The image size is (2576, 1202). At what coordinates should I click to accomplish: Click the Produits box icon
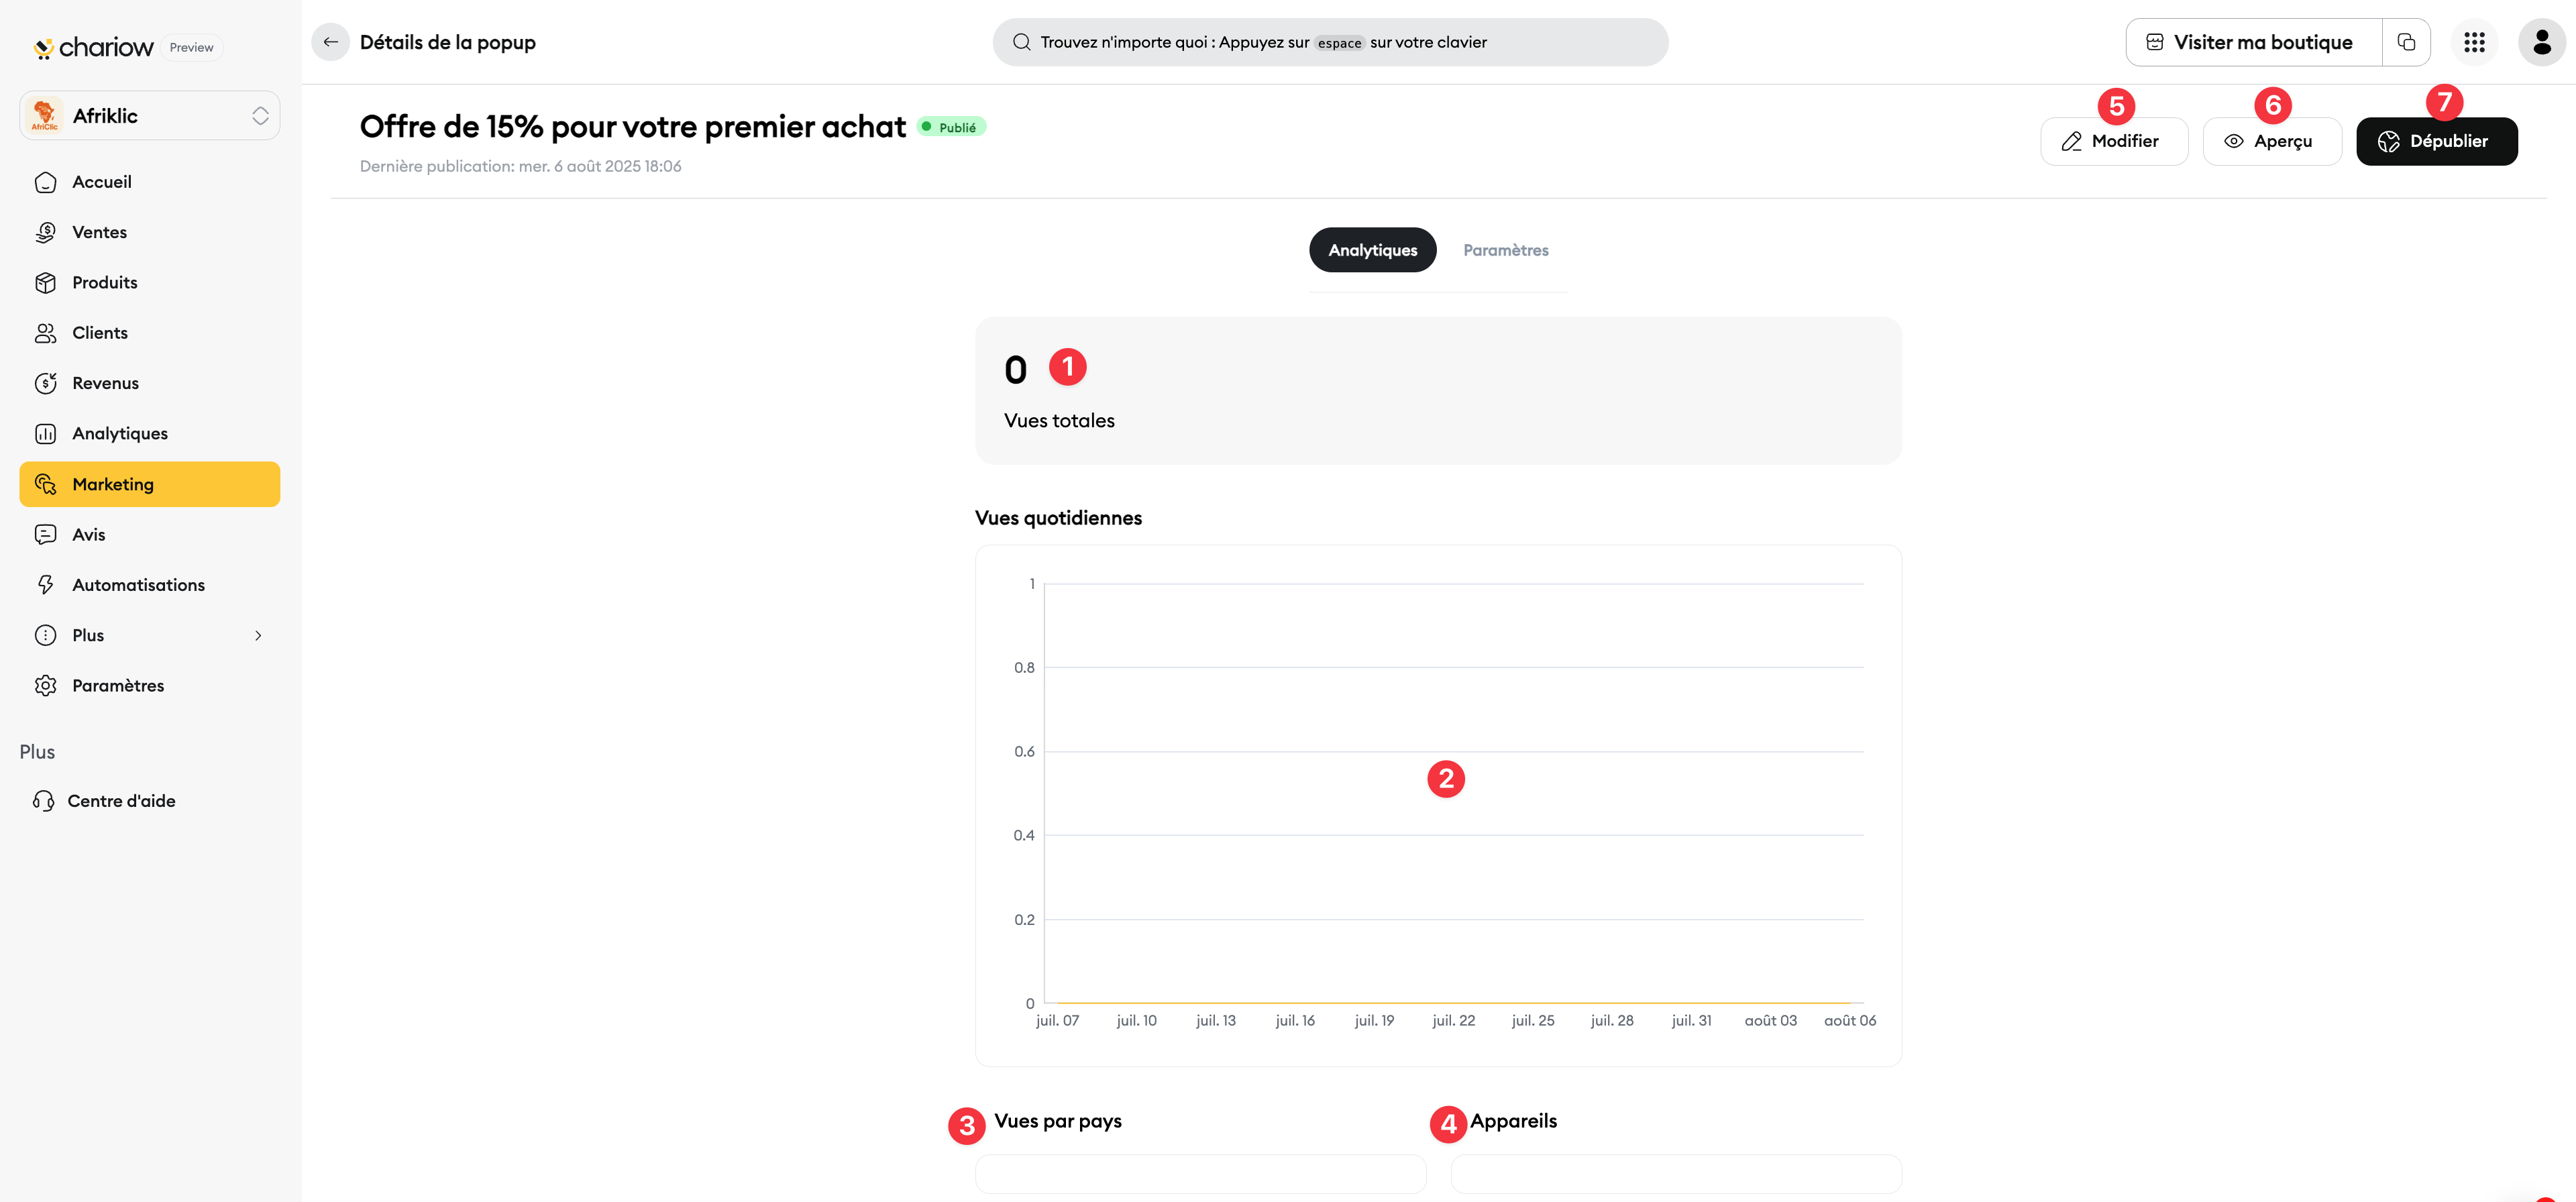(45, 283)
